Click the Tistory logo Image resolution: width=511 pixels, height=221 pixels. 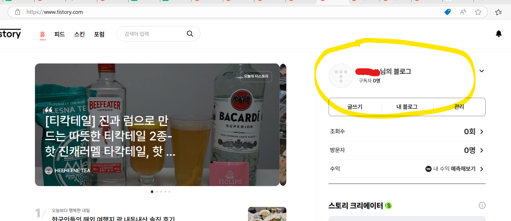point(10,34)
